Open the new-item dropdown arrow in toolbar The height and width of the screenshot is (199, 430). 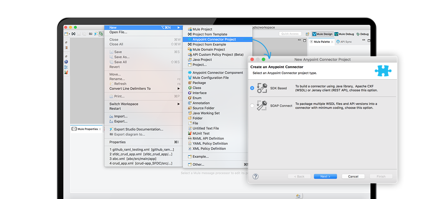(x=69, y=34)
